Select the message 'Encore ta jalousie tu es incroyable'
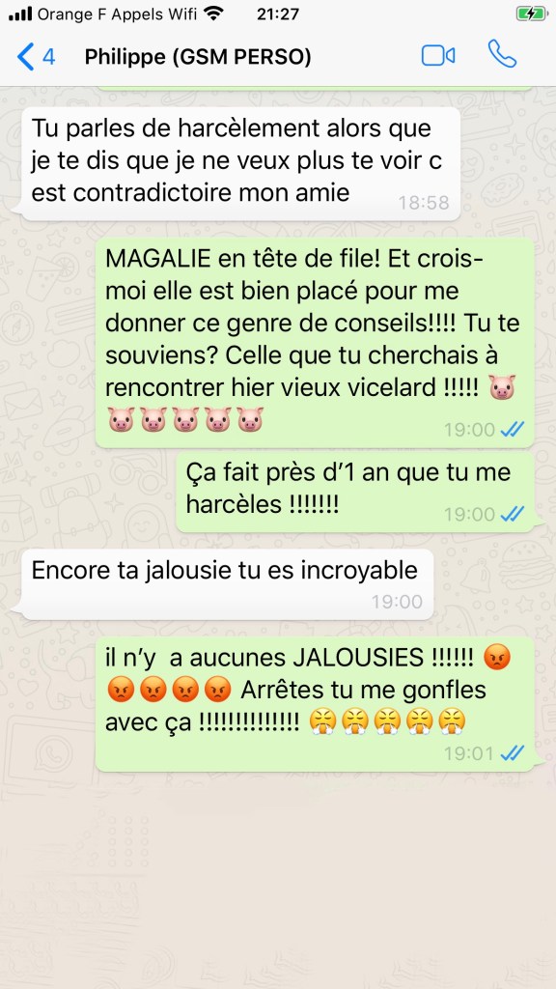Viewport: 556px width, 989px height. (227, 583)
